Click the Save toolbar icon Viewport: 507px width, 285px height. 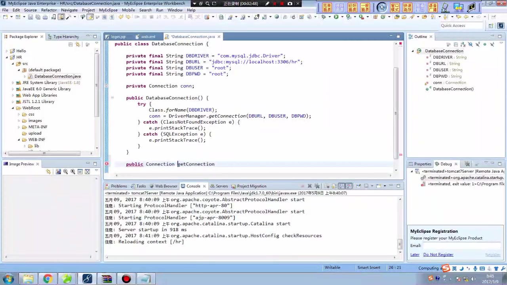[30, 17]
